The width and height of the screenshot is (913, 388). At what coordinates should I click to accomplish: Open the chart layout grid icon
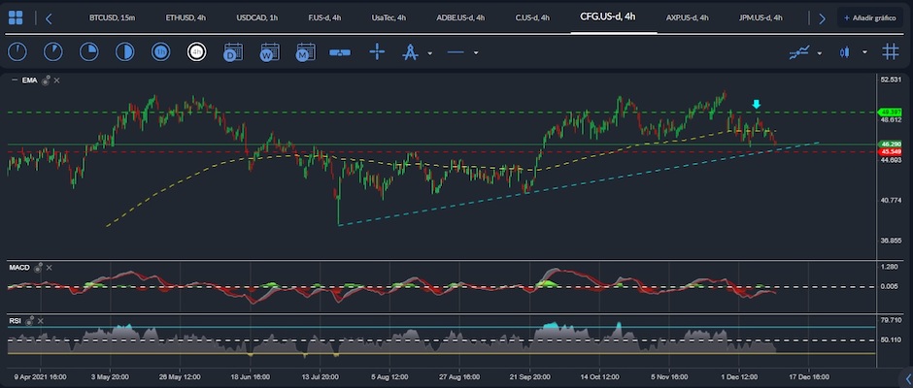click(x=16, y=18)
